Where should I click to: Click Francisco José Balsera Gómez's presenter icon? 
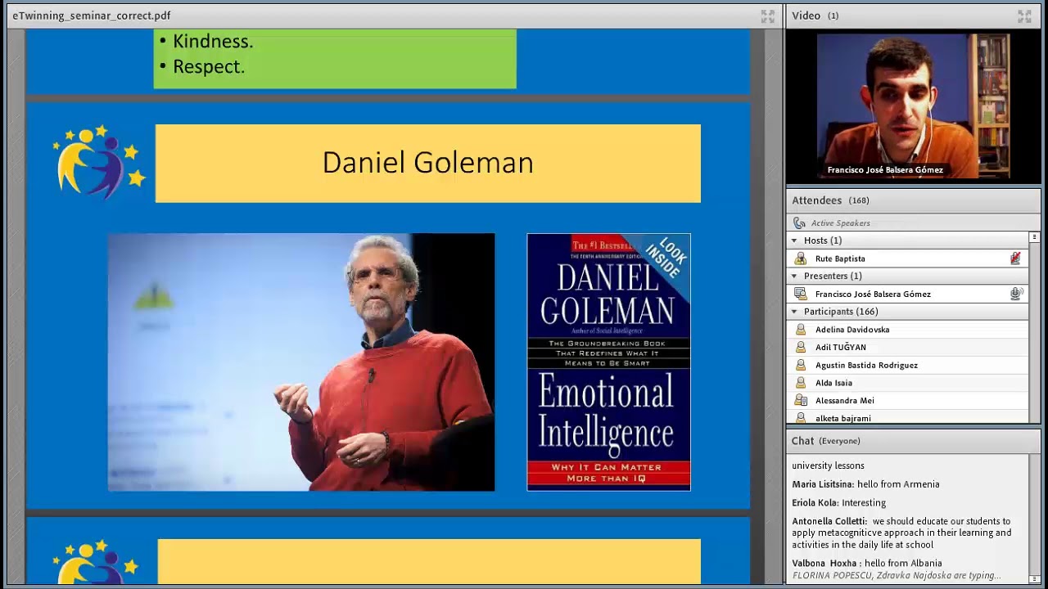tap(801, 294)
